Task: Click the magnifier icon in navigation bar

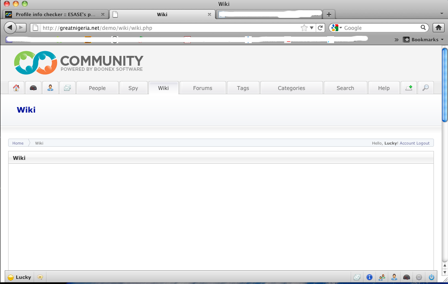Action: 426,88
